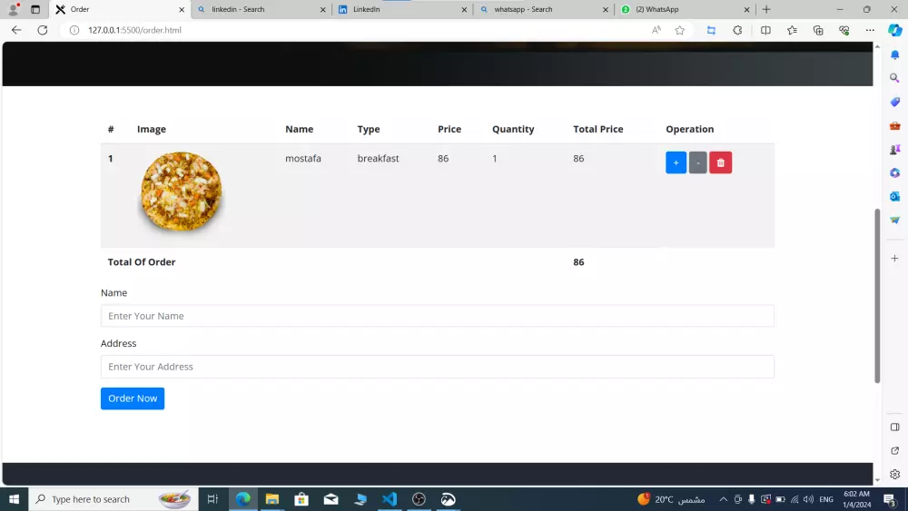Click the address bar URL
This screenshot has height=511, width=908.
(x=134, y=30)
